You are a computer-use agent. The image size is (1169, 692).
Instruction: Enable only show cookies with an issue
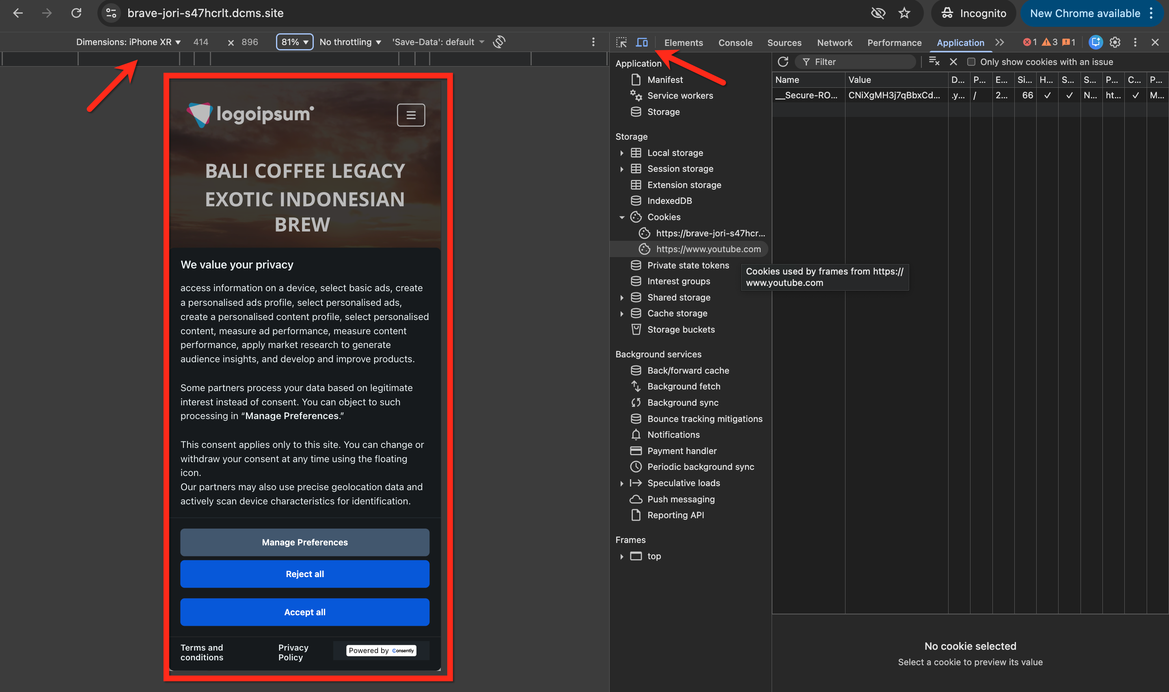pos(971,62)
